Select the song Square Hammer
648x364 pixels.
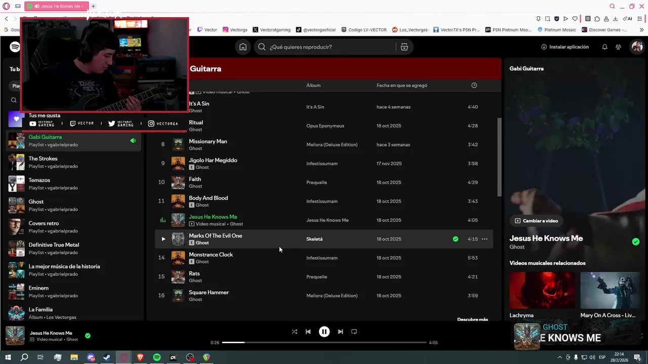[209, 293]
